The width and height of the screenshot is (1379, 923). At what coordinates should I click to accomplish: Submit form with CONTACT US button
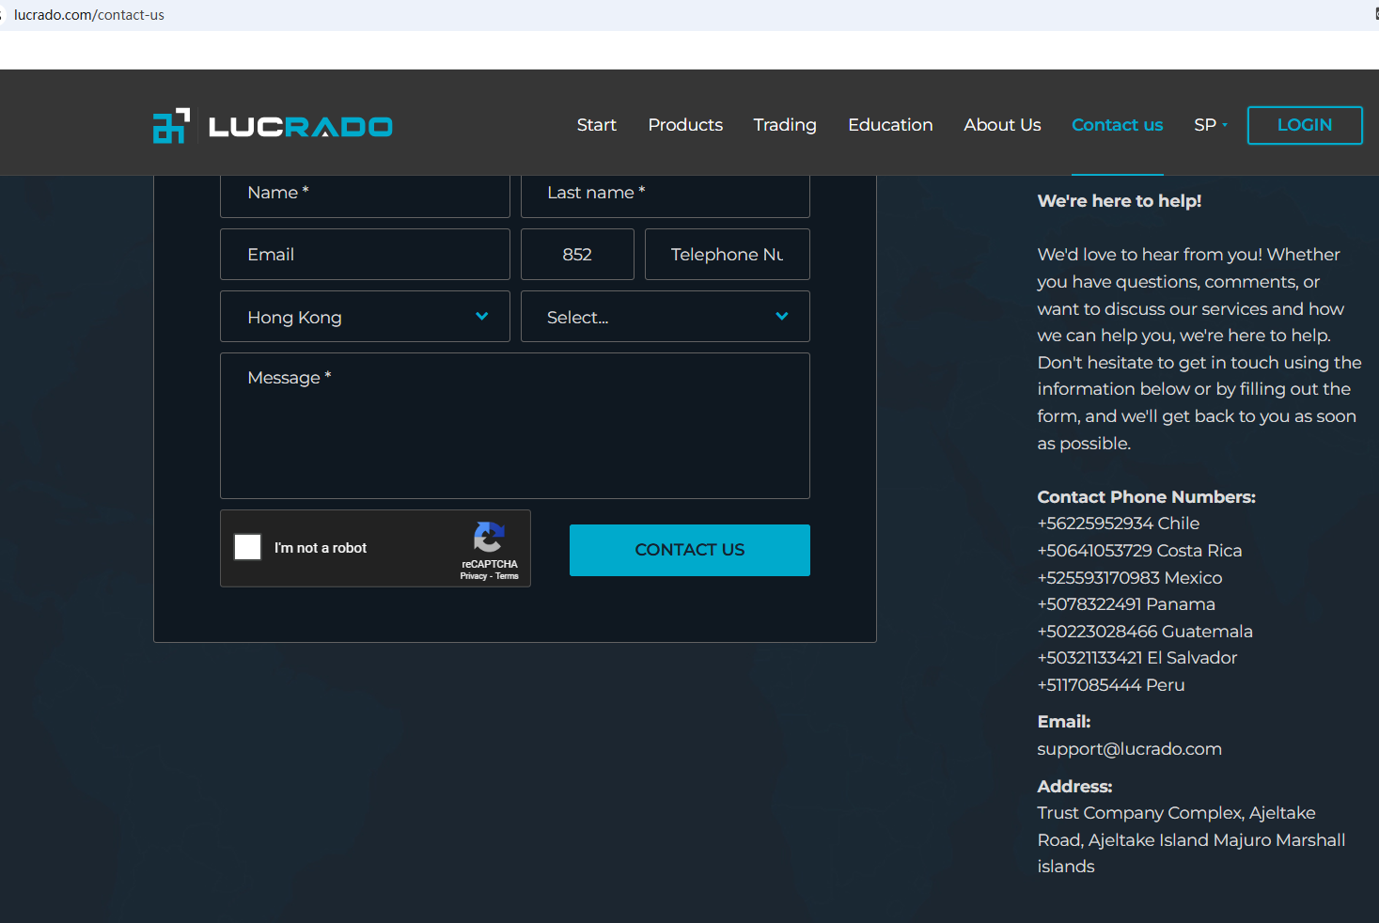click(x=689, y=550)
